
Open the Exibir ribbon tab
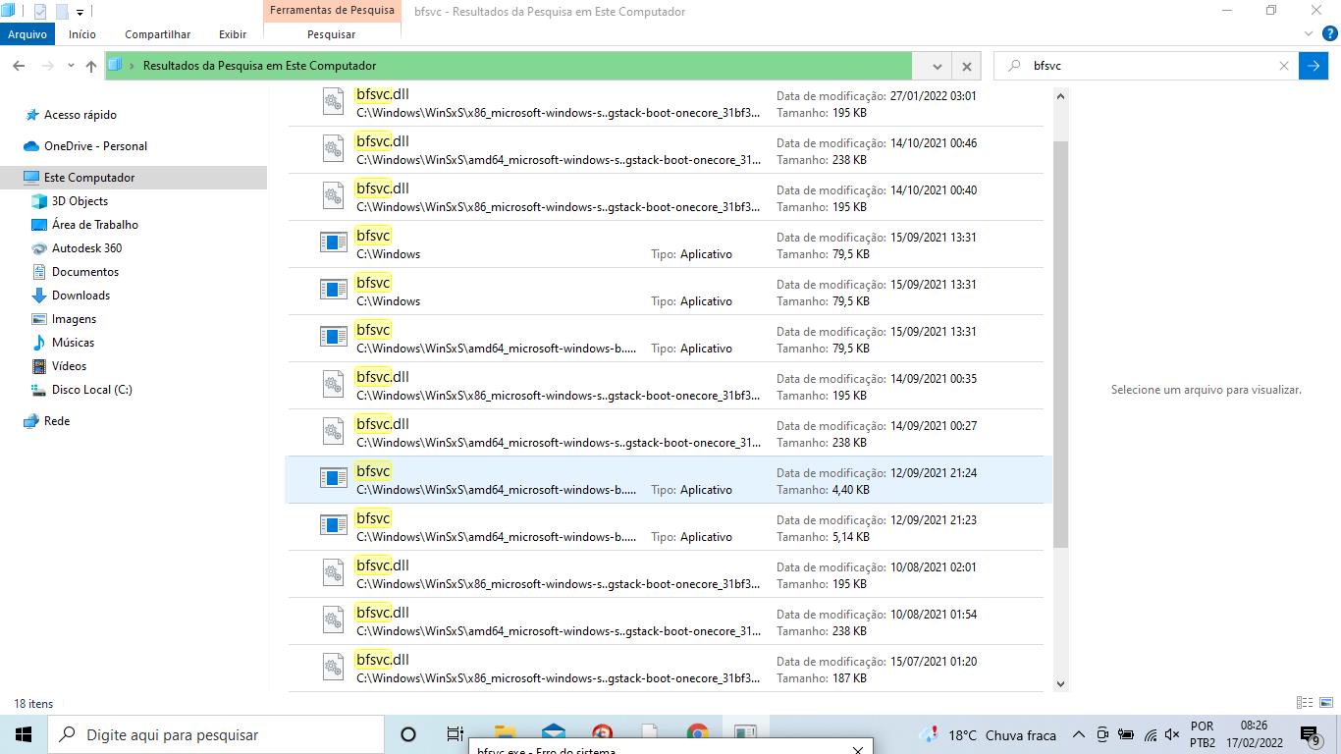coord(233,34)
